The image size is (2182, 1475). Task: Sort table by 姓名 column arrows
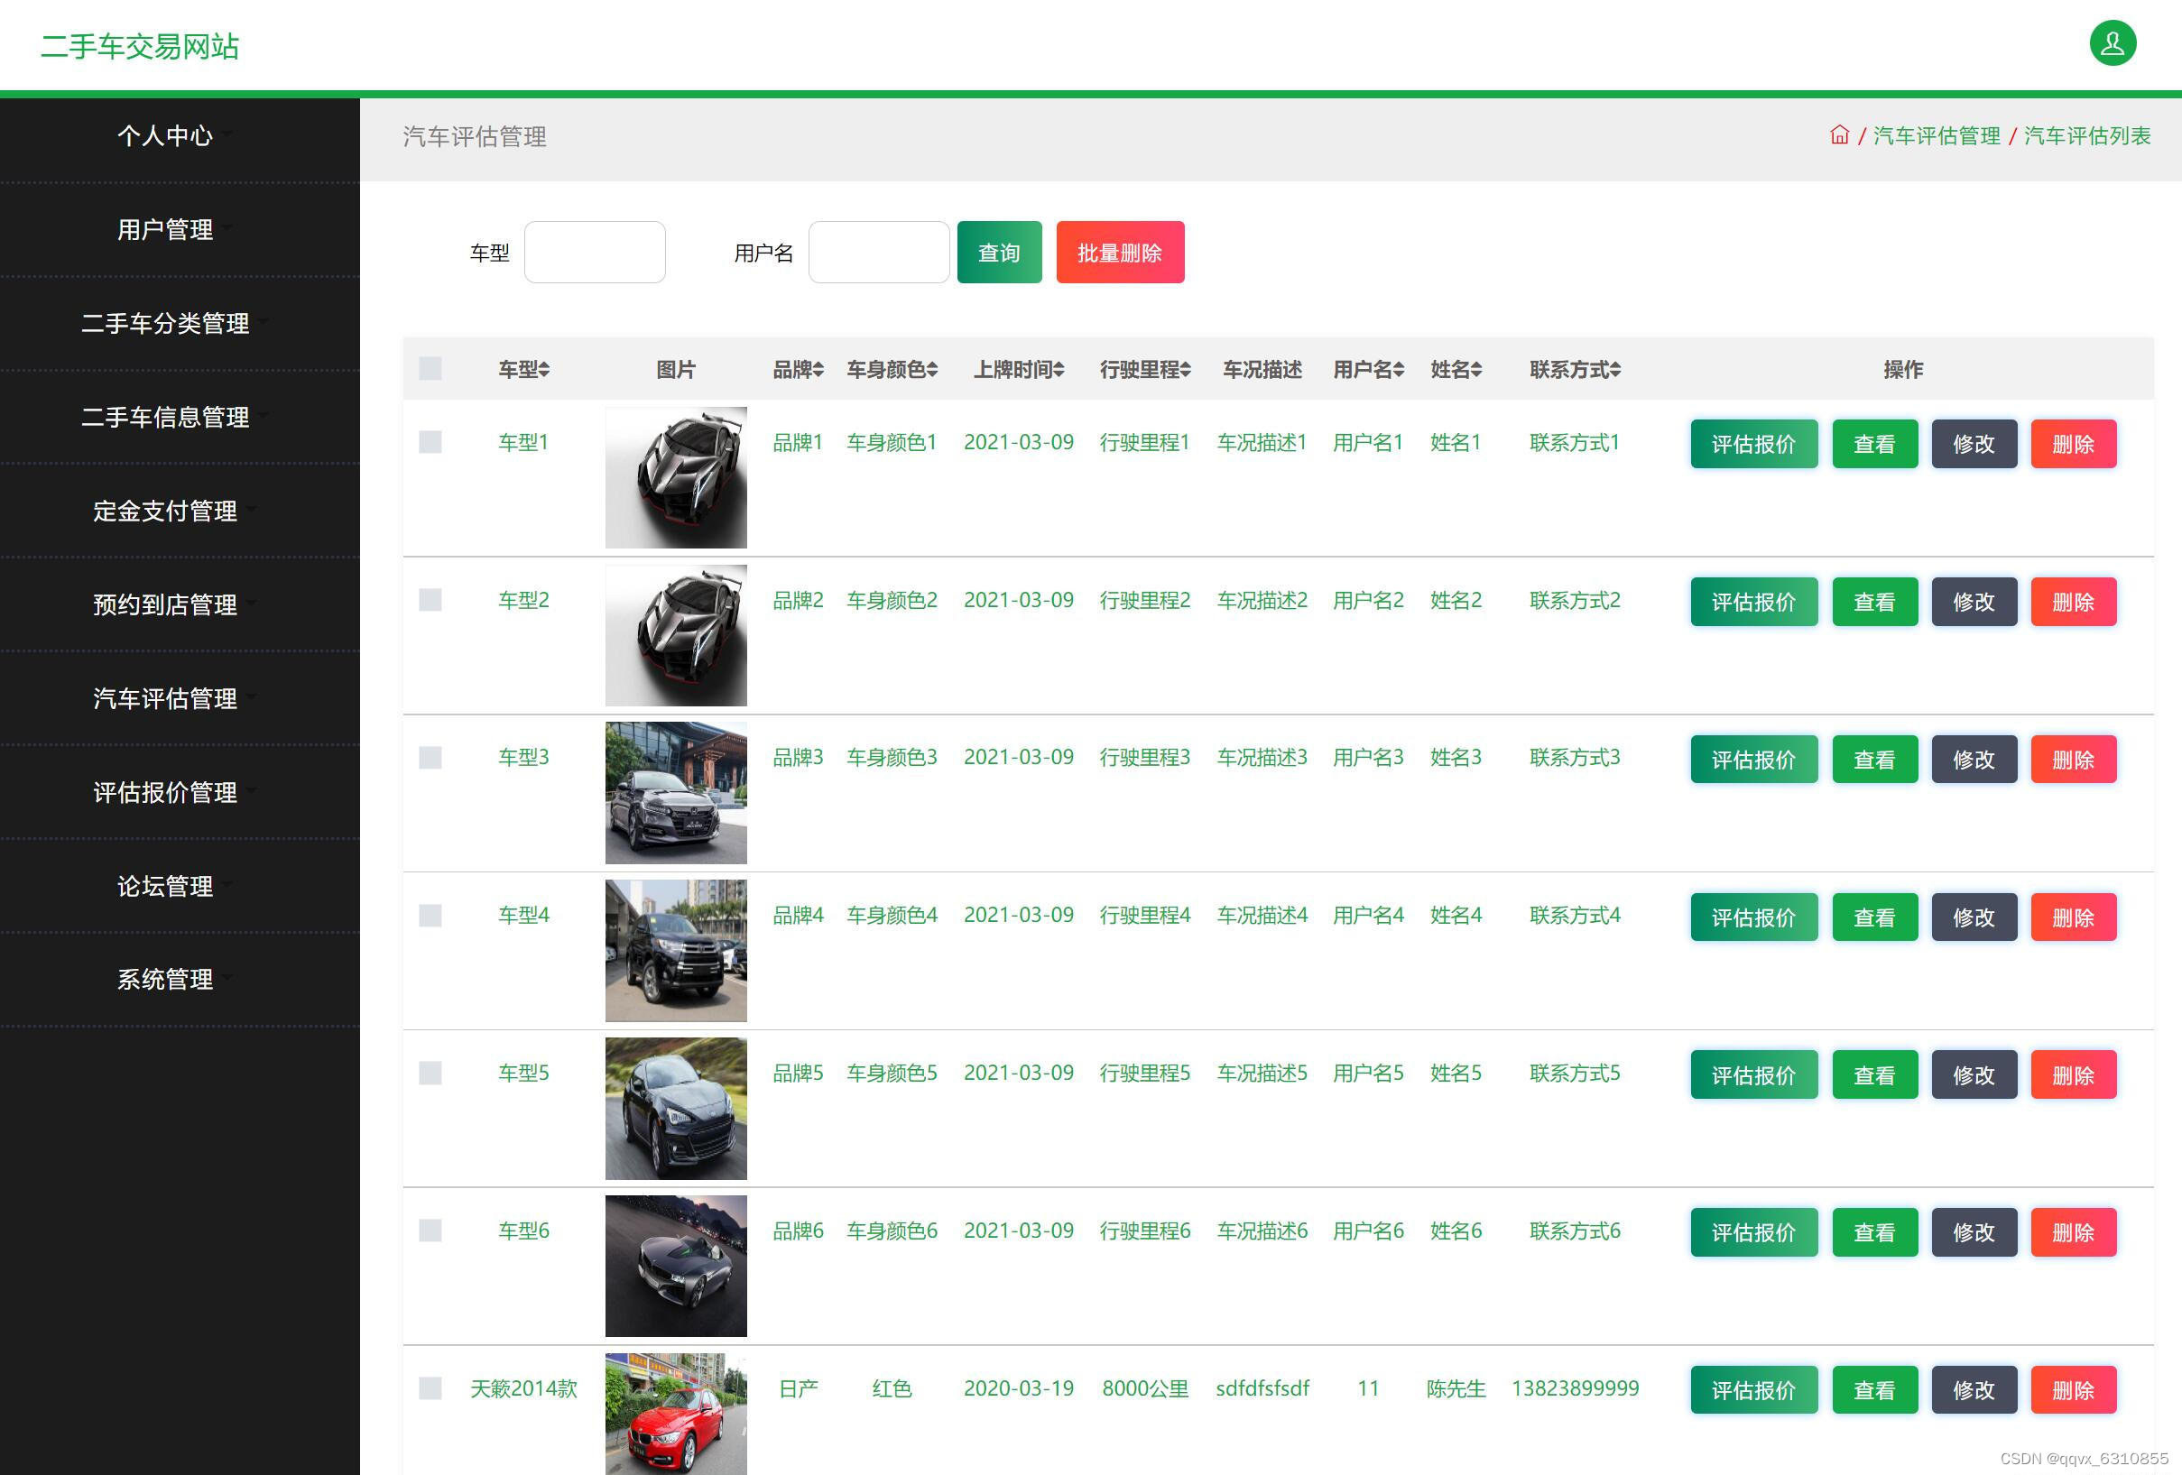pos(1477,370)
